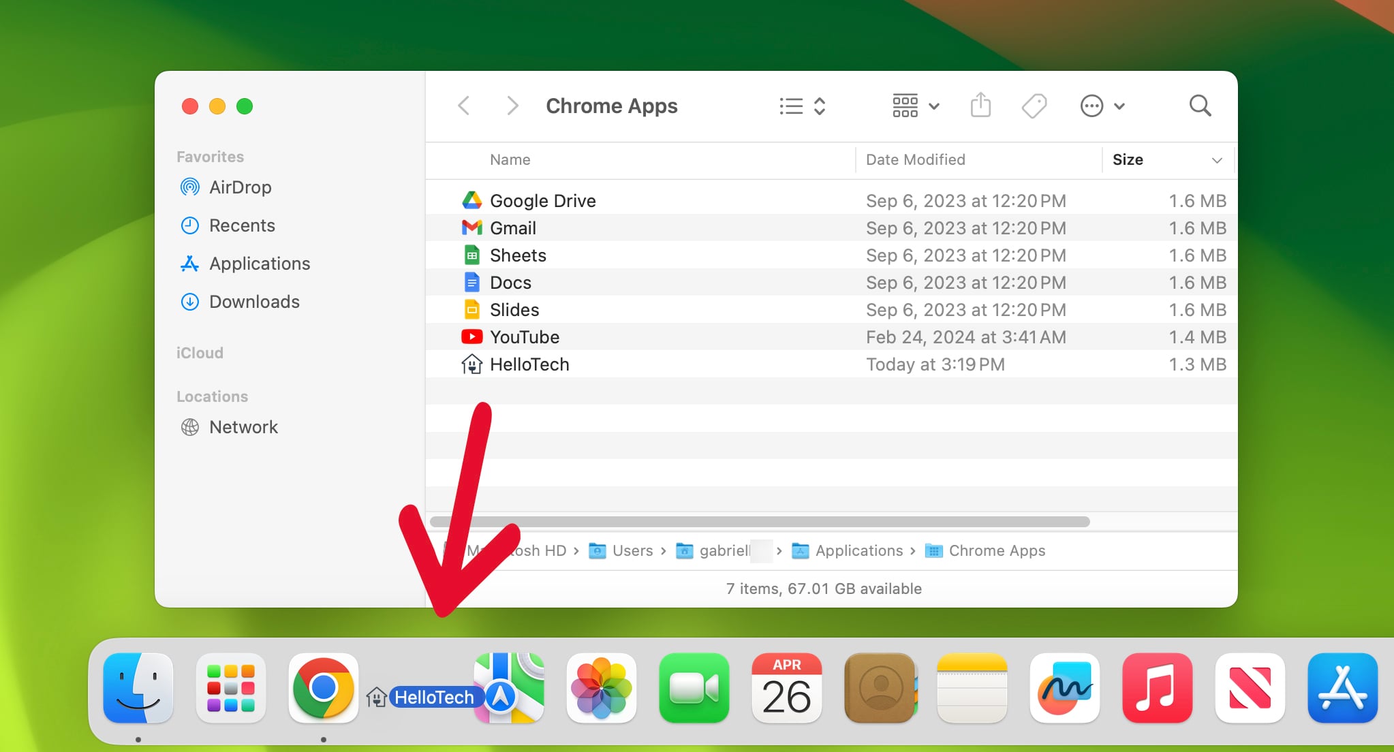Click 'Today at 3:19 PM' date cell
Screen dimensions: 1394x752
click(935, 364)
